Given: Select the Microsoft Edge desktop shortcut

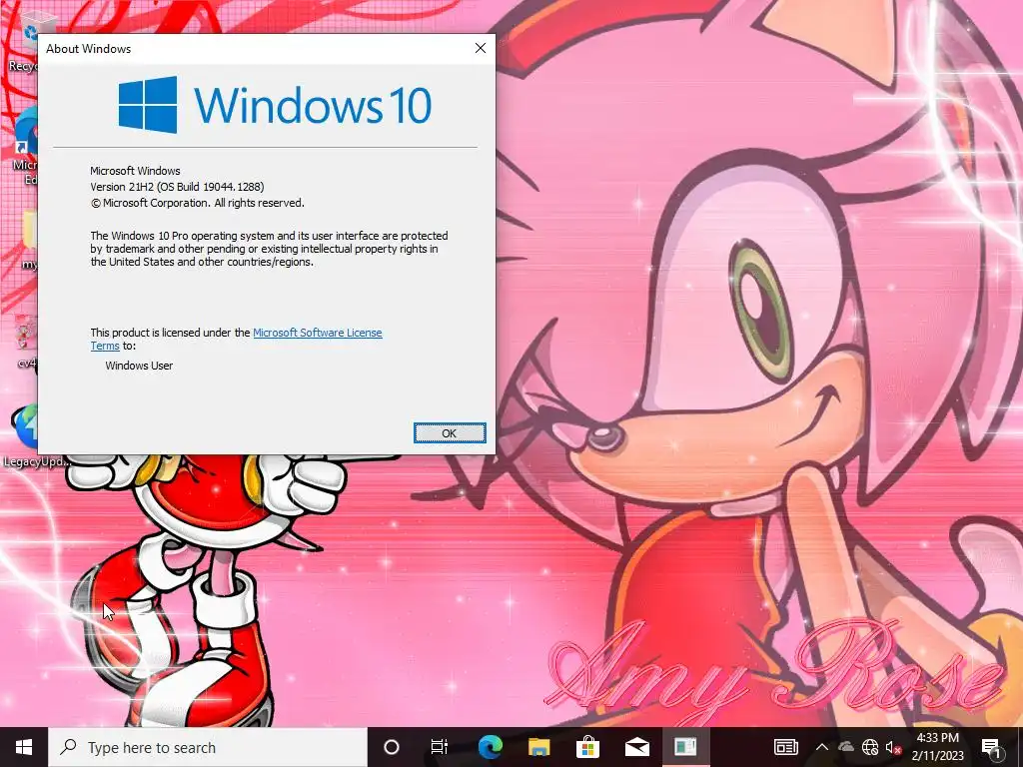Looking at the screenshot, I should pyautogui.click(x=25, y=147).
